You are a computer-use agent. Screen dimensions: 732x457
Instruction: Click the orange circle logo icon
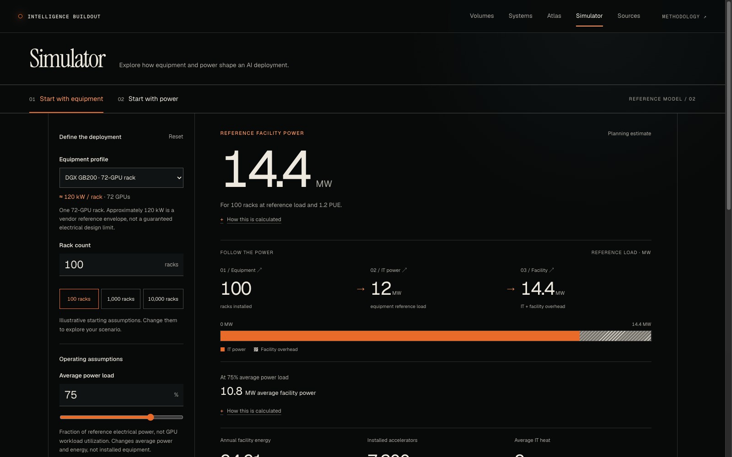click(x=20, y=16)
